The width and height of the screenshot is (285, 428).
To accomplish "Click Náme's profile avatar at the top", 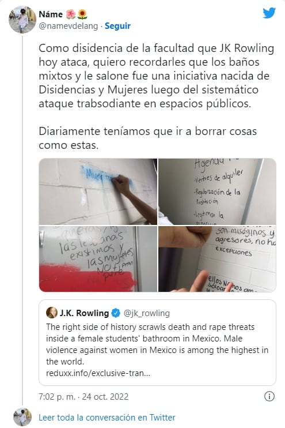I will [x=22, y=20].
